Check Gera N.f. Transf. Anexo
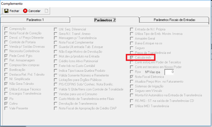 click(x=56, y=34)
